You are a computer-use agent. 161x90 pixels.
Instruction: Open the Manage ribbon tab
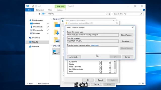[x=60, y=10]
